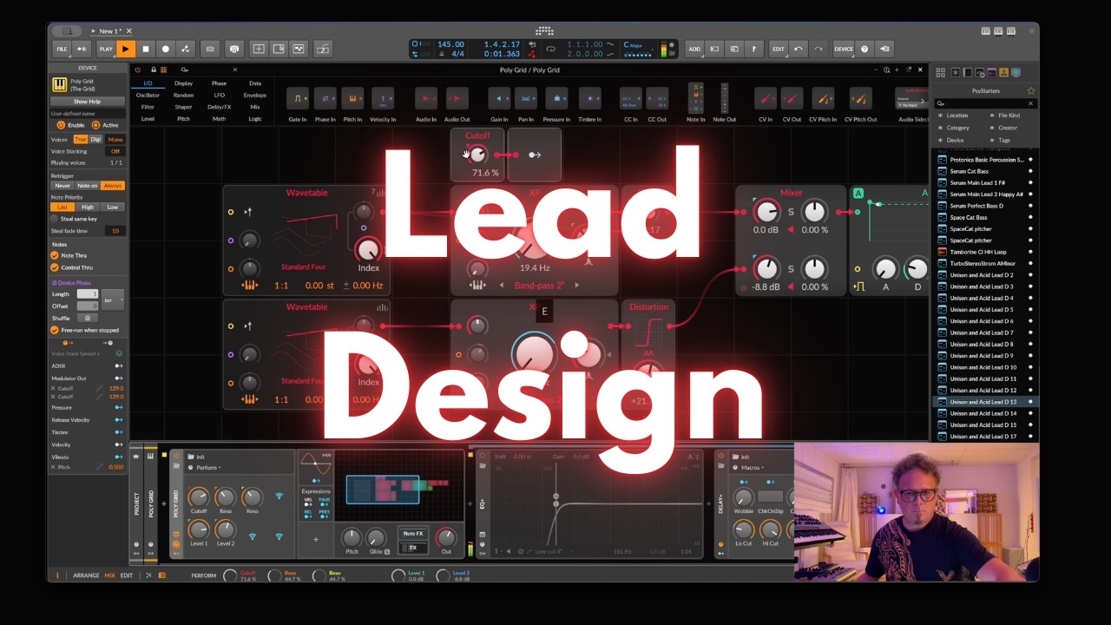Open the Perform preset page dropdown

pyautogui.click(x=208, y=468)
